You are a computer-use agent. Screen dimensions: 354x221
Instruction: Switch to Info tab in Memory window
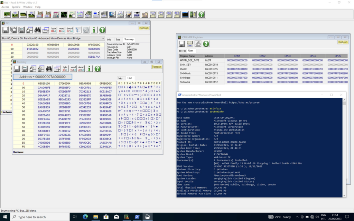(120, 78)
